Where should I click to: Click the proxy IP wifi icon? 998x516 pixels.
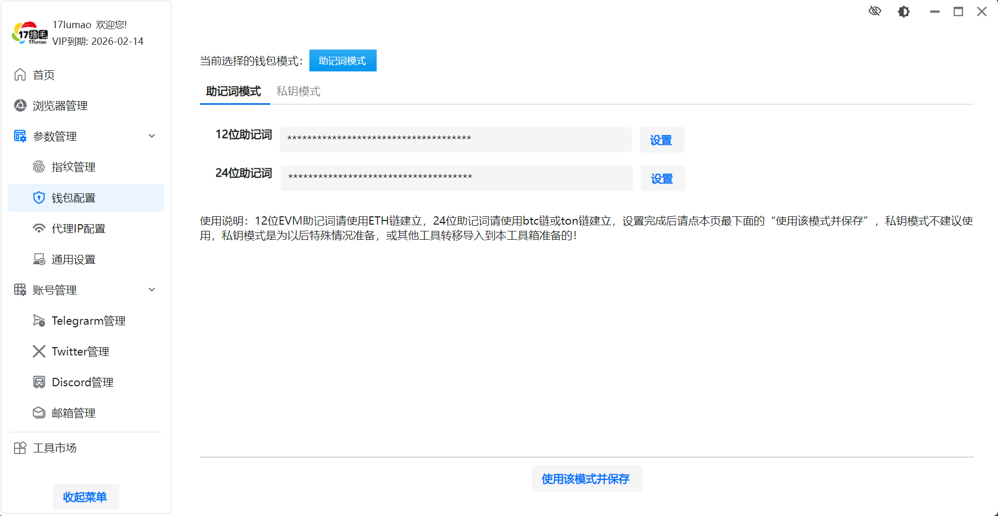point(39,228)
